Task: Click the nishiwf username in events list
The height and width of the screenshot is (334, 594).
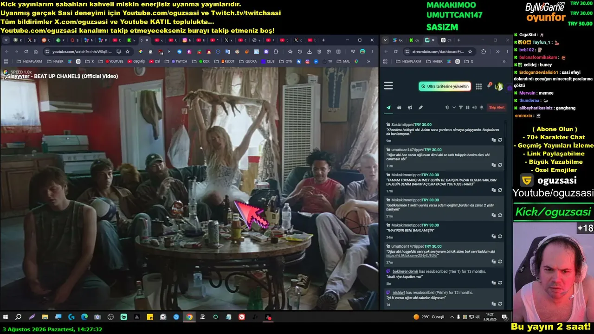Action: [x=399, y=293]
